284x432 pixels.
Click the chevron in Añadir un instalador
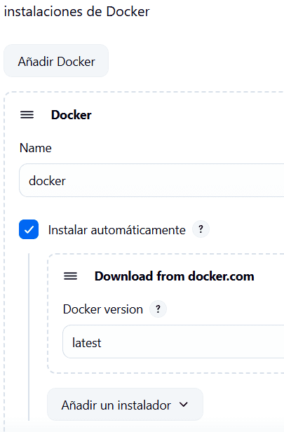(184, 405)
